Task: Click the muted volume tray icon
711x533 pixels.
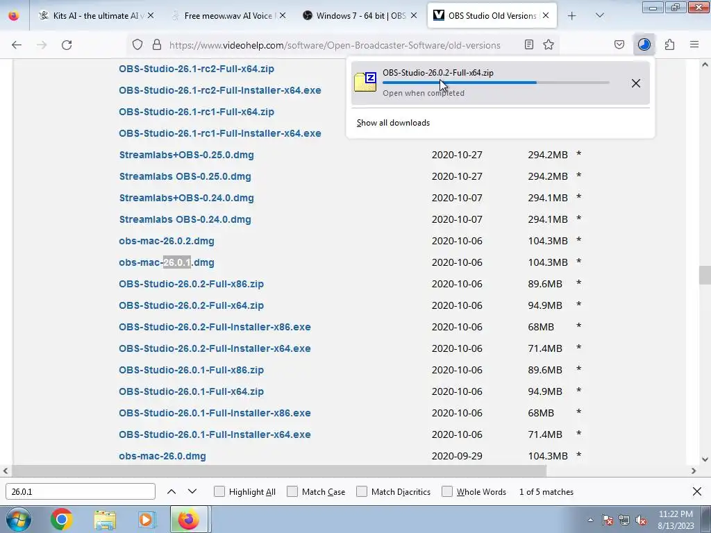Action: (x=641, y=520)
